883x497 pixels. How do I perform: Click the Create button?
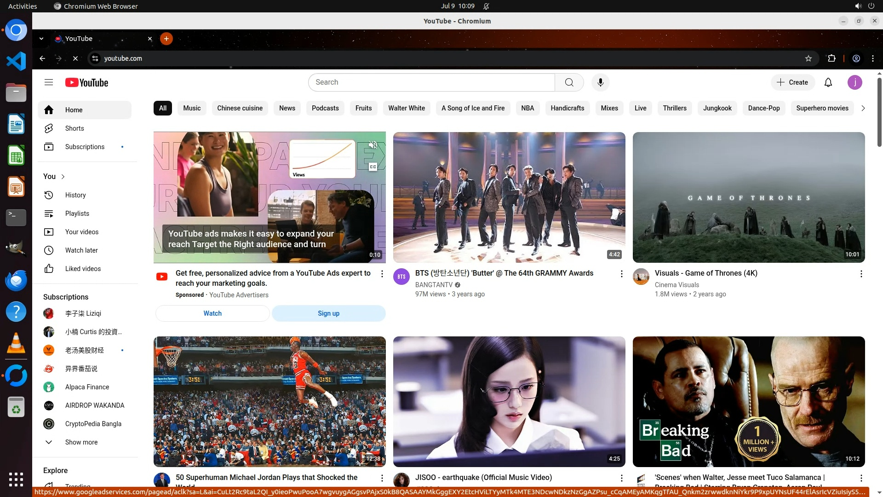click(792, 82)
